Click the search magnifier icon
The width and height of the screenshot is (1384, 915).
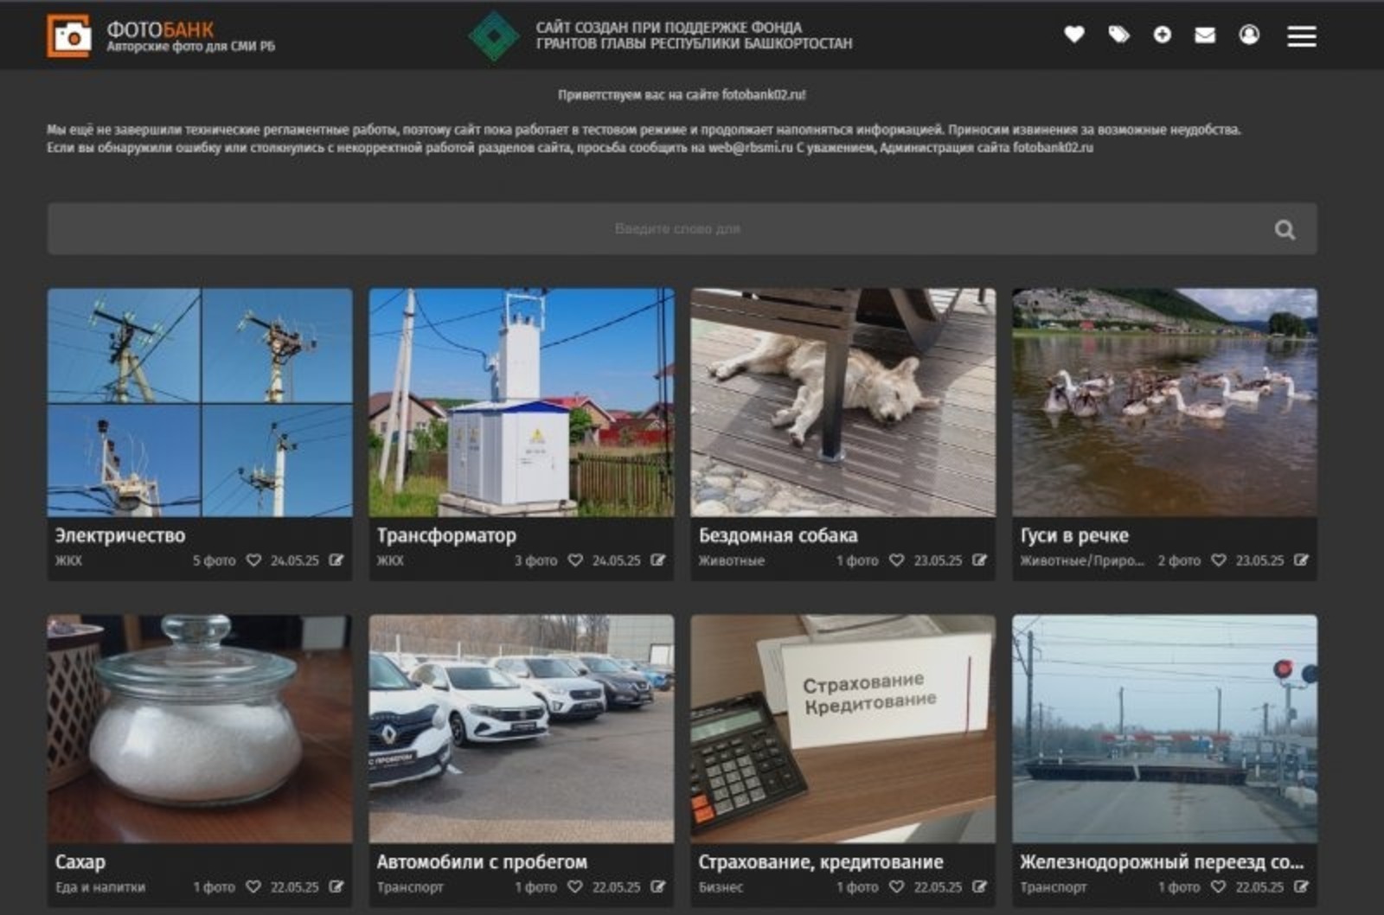point(1285,229)
